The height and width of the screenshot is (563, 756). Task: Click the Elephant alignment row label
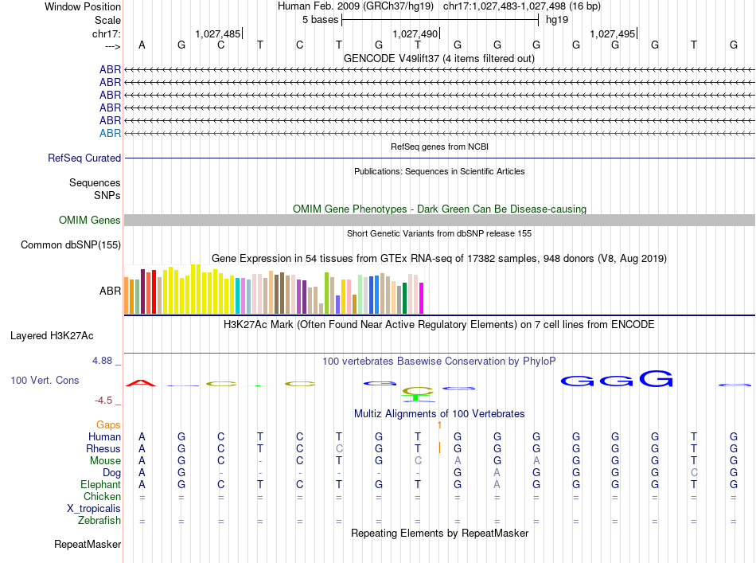click(100, 485)
